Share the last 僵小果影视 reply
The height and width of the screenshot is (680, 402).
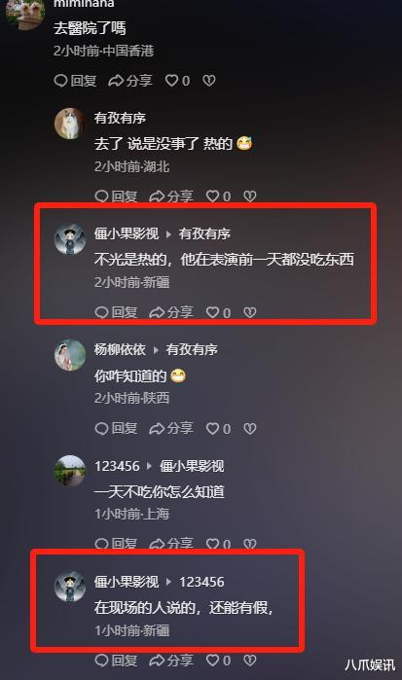[171, 661]
